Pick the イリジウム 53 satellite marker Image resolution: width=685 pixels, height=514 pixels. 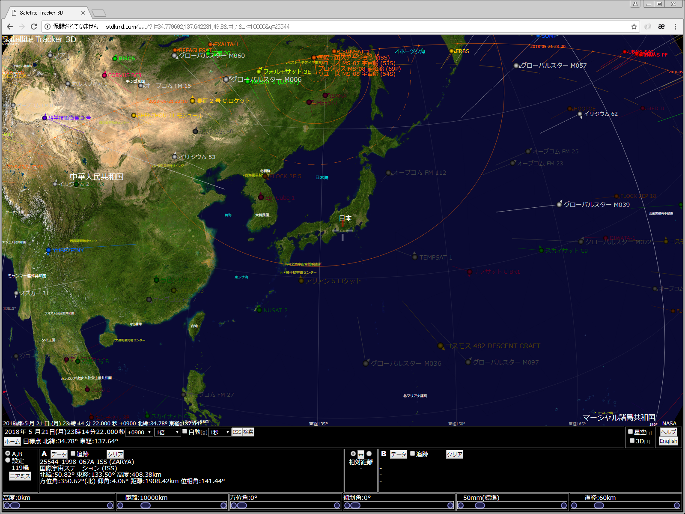coord(175,157)
